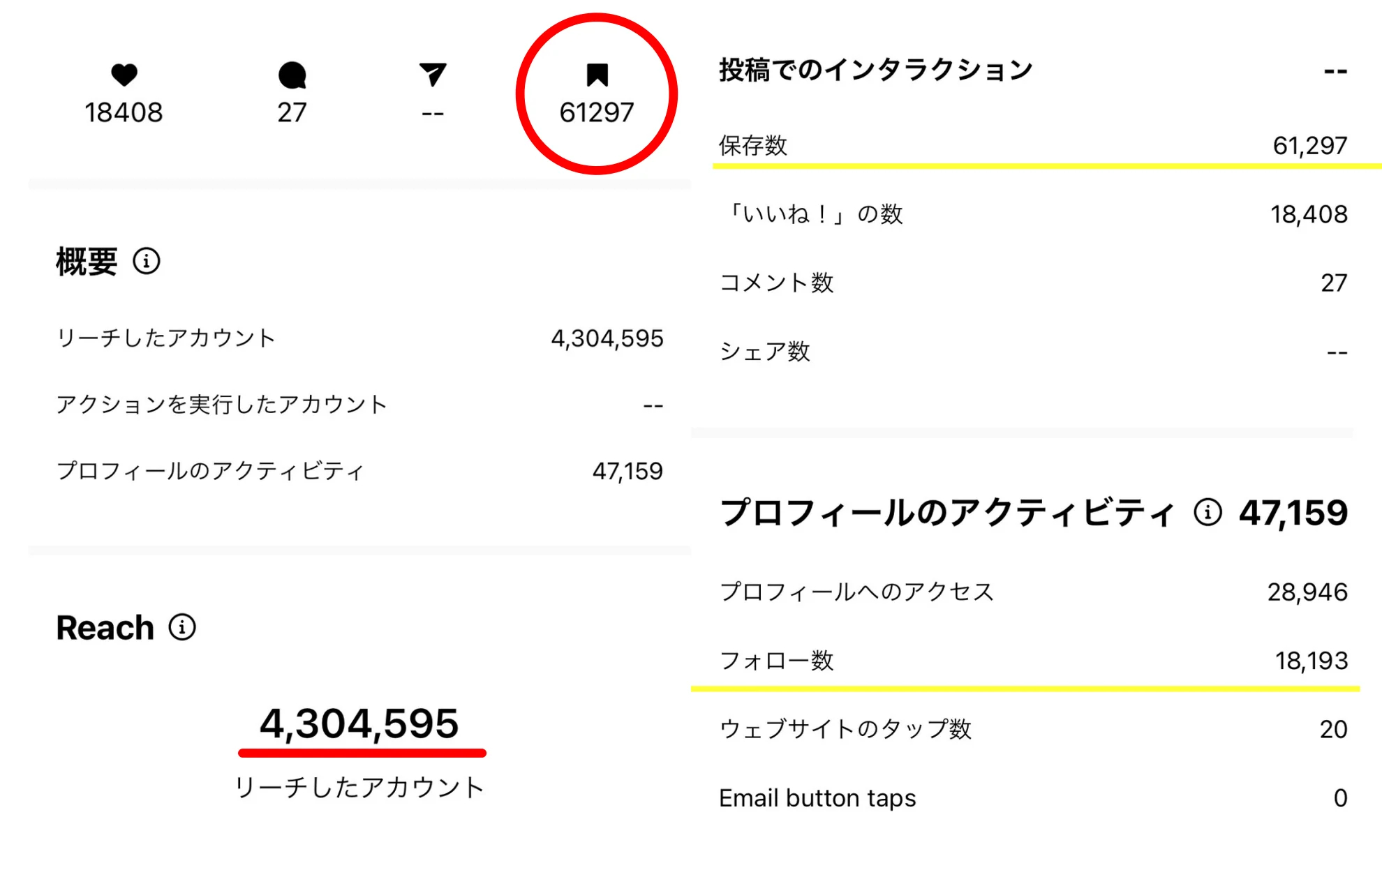The height and width of the screenshot is (893, 1382).
Task: Click the paper plane share icon
Action: [x=433, y=75]
